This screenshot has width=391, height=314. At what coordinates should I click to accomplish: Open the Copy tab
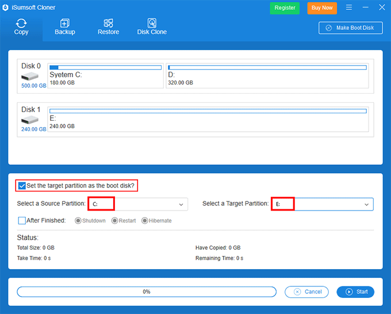(x=21, y=27)
